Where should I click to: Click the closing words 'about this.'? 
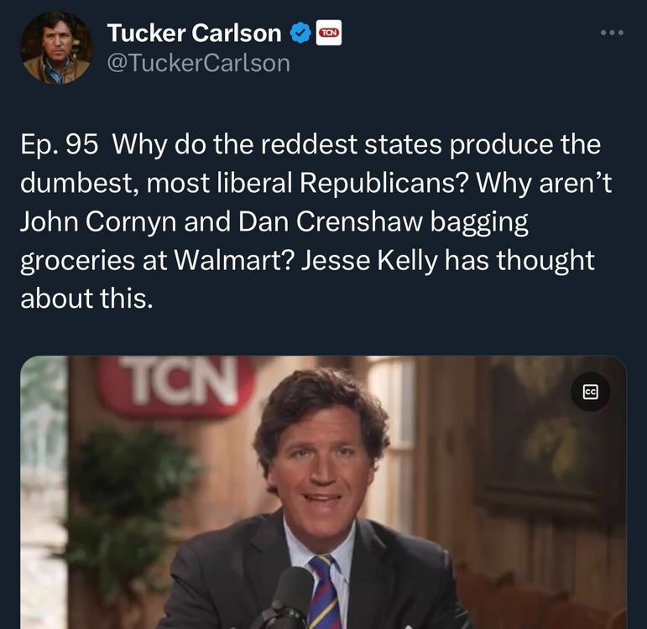click(x=86, y=299)
